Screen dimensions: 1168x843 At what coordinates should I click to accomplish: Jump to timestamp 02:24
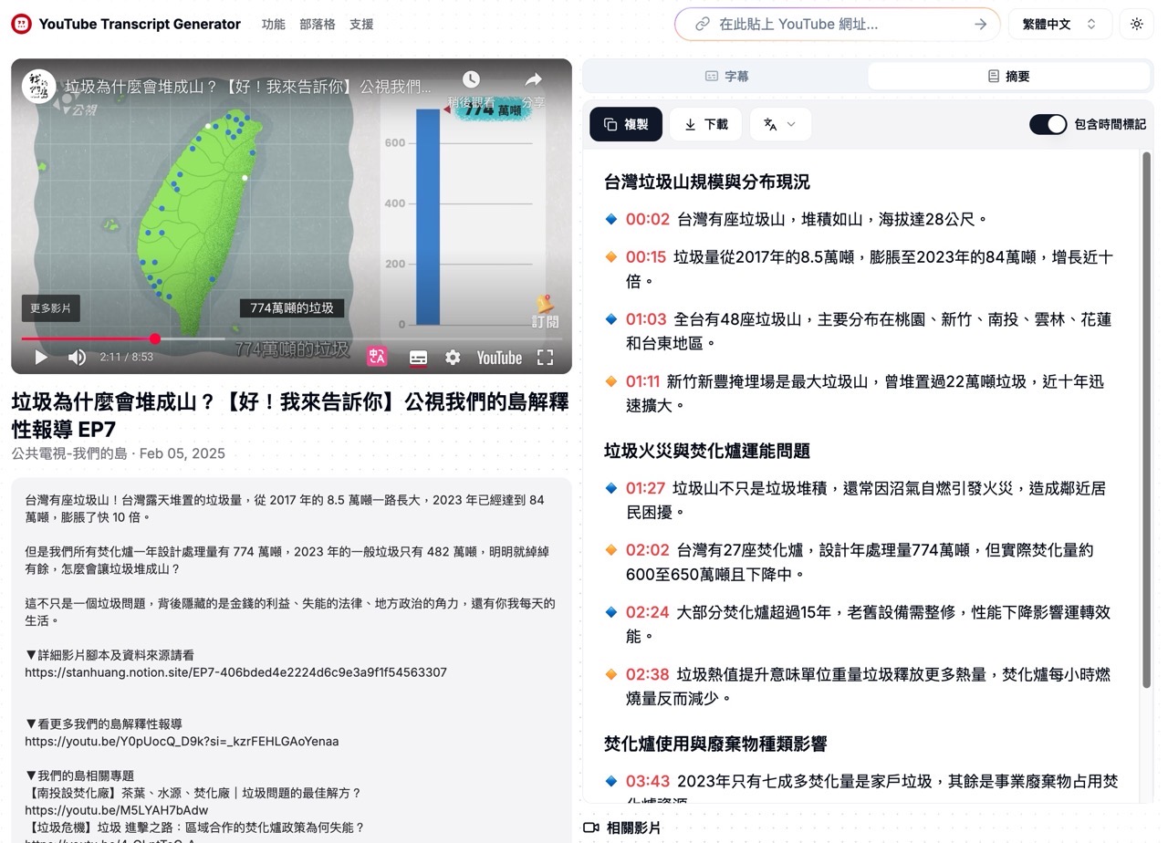pyautogui.click(x=648, y=612)
